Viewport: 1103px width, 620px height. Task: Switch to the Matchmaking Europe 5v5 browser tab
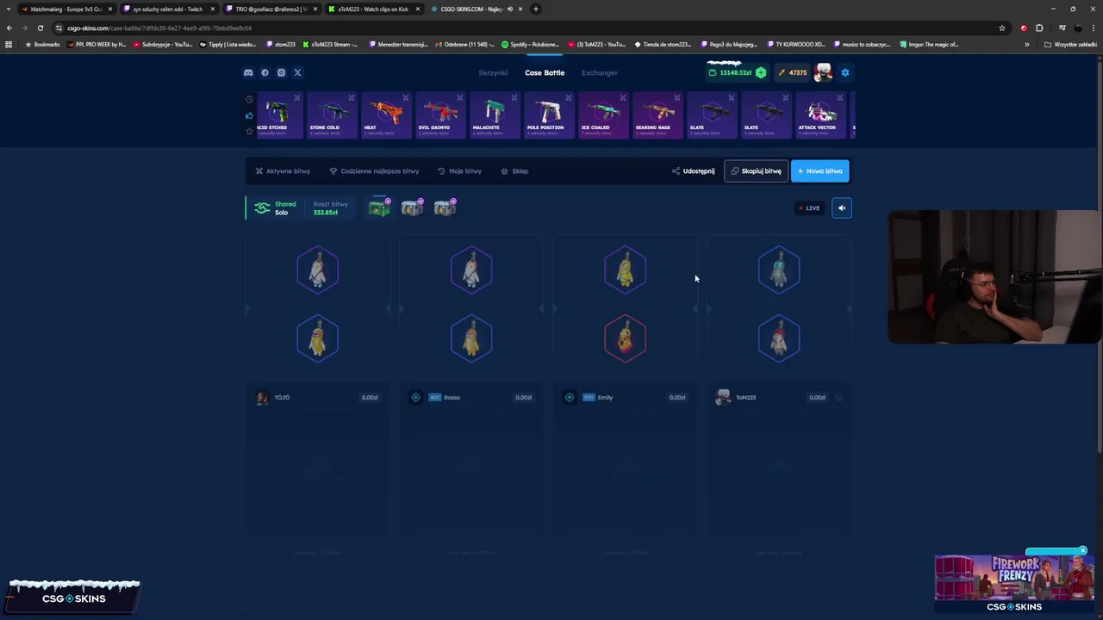65,9
